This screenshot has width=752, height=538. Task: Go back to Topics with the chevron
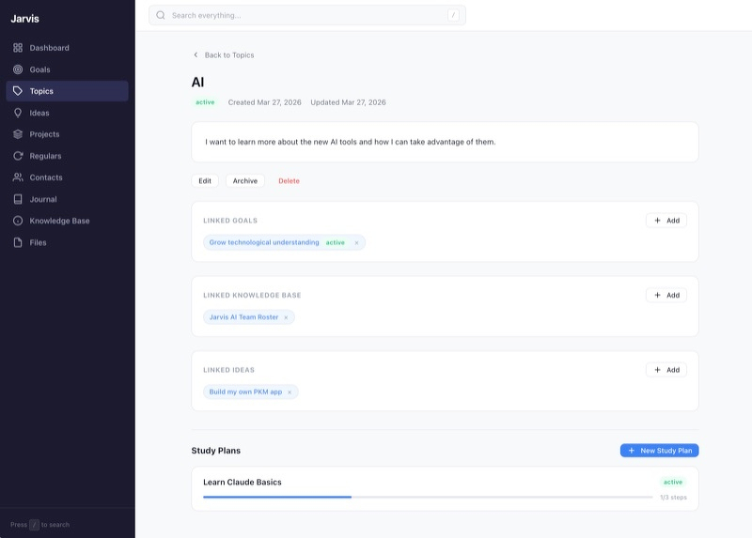(196, 55)
